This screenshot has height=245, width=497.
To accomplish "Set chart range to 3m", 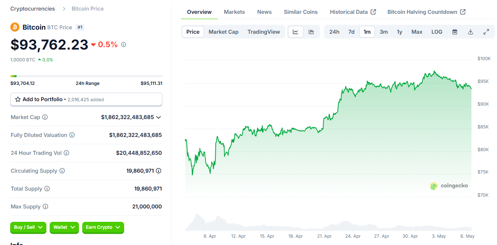I will tap(384, 32).
